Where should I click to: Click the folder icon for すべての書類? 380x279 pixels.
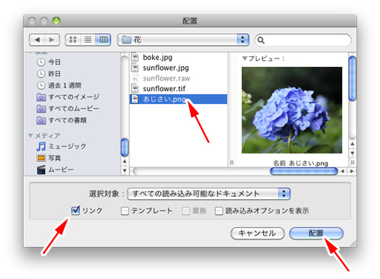[41, 120]
